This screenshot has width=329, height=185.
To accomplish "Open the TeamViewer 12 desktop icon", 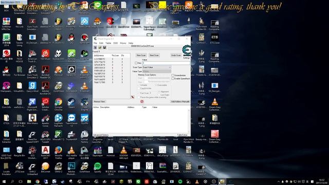I will pyautogui.click(x=71, y=120).
